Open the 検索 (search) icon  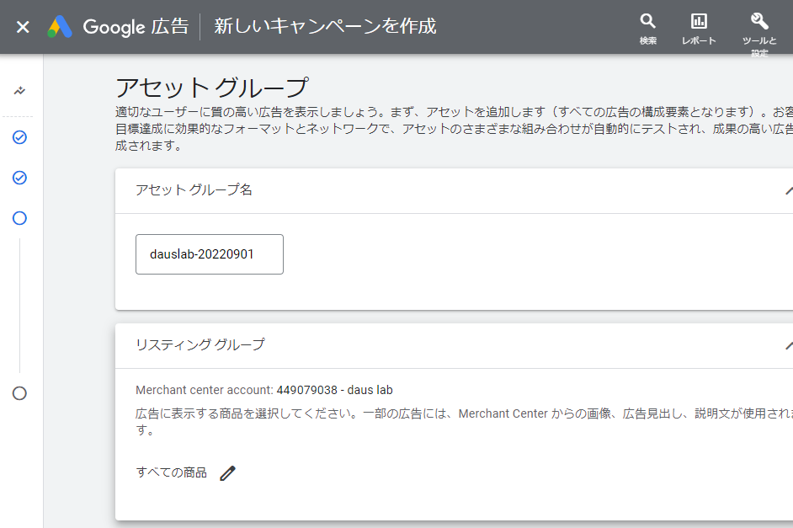click(x=647, y=24)
